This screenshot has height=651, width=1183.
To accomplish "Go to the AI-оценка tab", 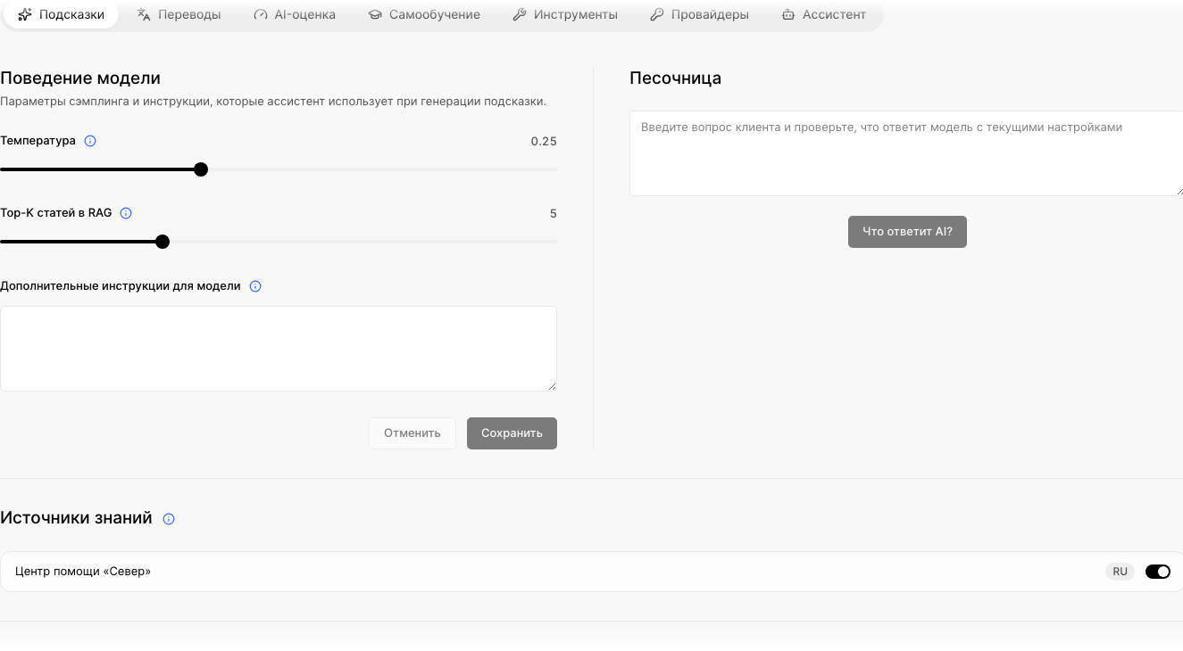I will coord(295,15).
